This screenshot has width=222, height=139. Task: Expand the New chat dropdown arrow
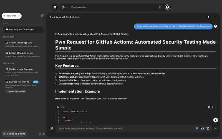point(19,16)
